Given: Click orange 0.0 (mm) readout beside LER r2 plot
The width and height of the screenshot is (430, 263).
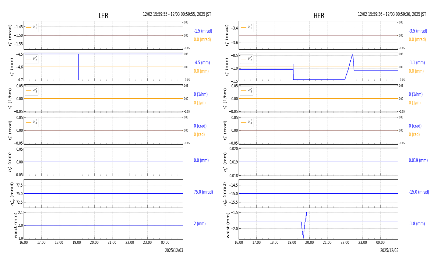Looking at the screenshot, I should 201,71.
